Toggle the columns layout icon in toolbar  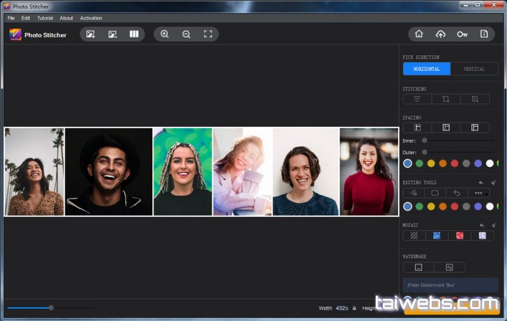coord(134,34)
